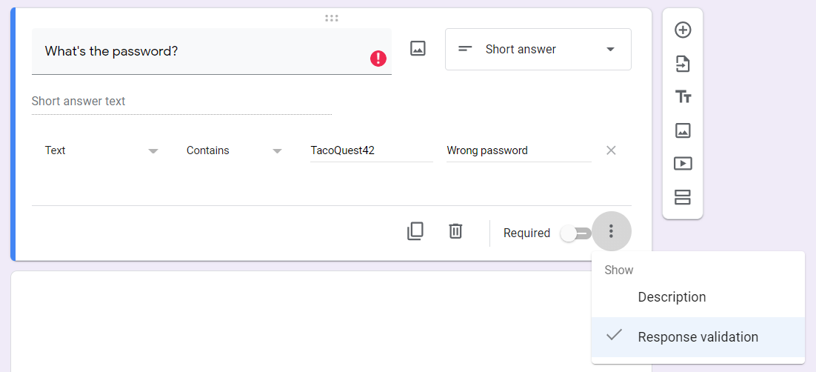Edit the Wrong password error text field

point(519,150)
